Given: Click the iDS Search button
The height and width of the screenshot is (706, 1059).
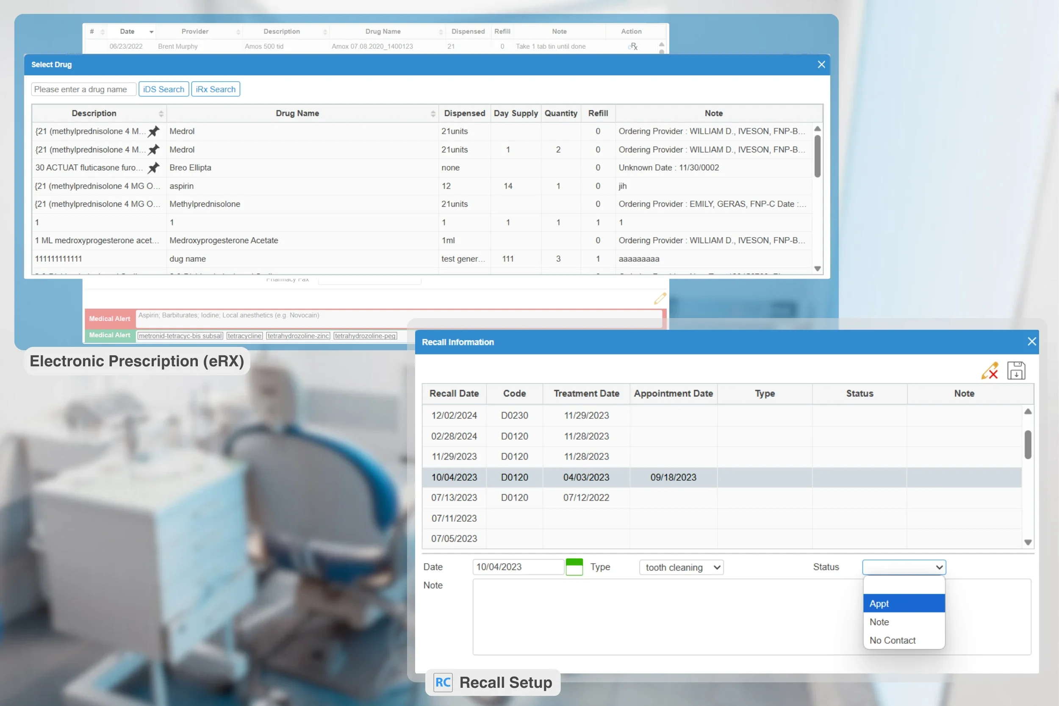Looking at the screenshot, I should (x=164, y=89).
